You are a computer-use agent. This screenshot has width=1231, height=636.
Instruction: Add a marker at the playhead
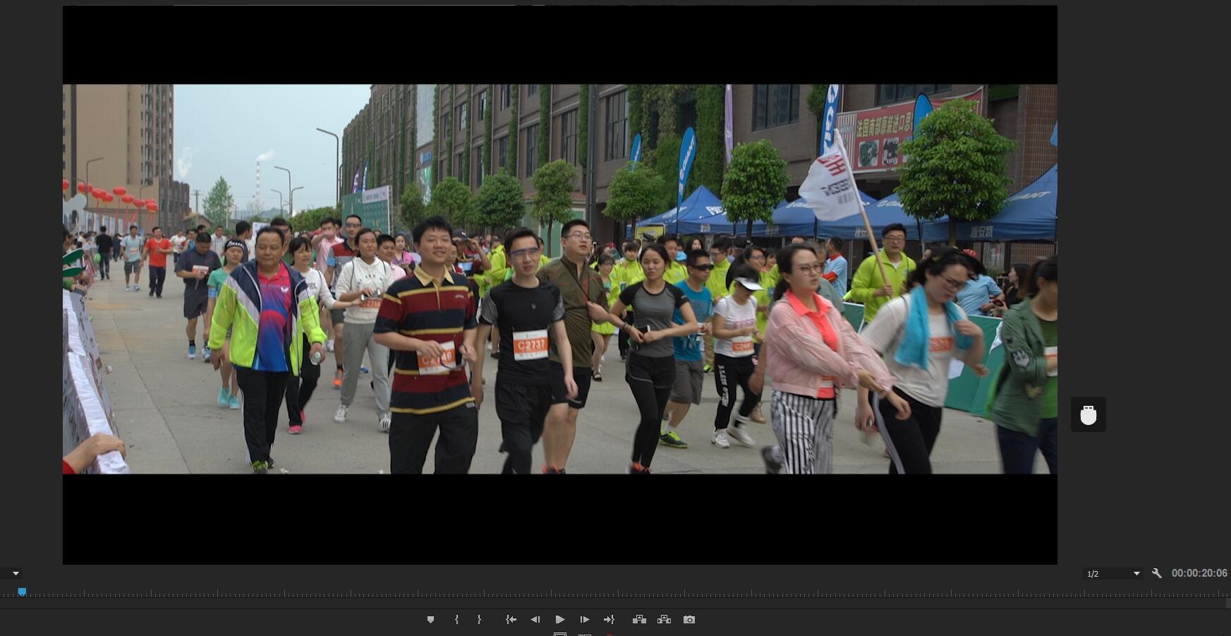tap(430, 620)
